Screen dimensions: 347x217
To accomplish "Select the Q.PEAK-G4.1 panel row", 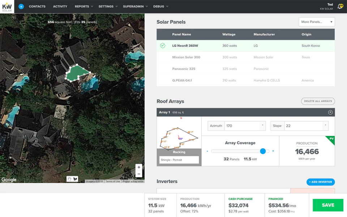I will click(246, 80).
